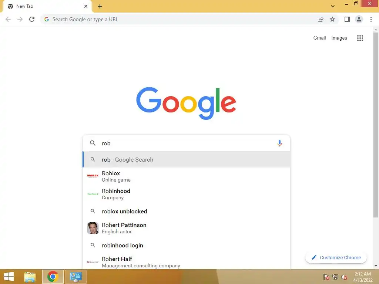Click the Roblox logo thumbnail
The height and width of the screenshot is (284, 379).
click(x=93, y=176)
